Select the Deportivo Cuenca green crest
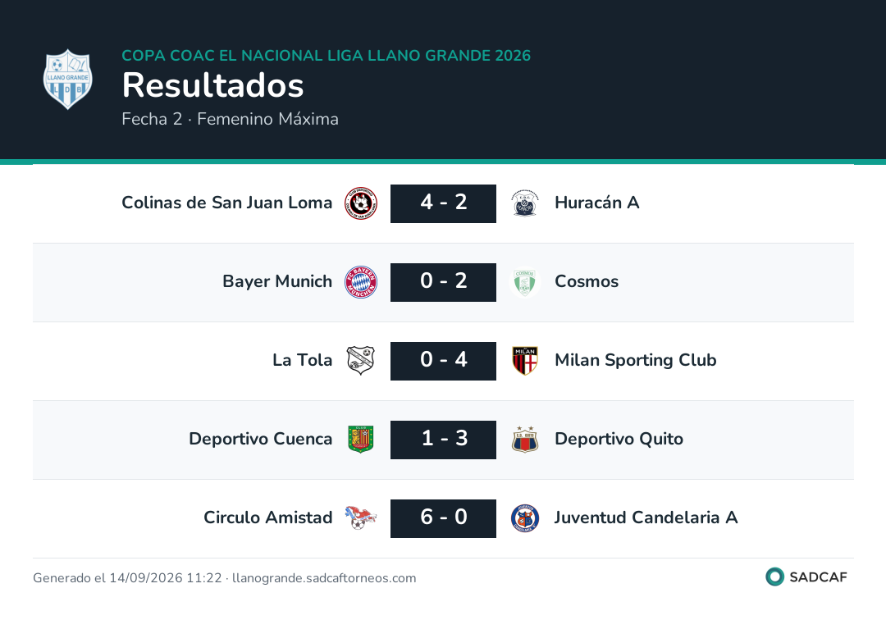The height and width of the screenshot is (620, 886). pos(361,440)
